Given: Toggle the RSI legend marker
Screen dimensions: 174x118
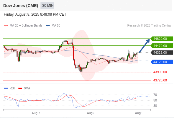Looking at the screenshot, I should coord(6,88).
